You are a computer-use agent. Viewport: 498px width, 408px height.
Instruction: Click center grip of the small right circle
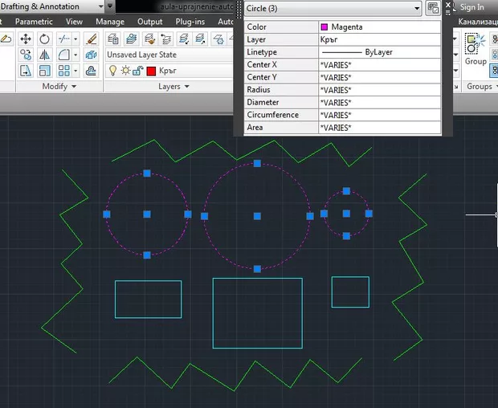[x=346, y=214]
